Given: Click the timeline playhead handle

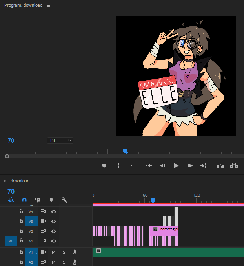Looking at the screenshot, I should [x=153, y=201].
